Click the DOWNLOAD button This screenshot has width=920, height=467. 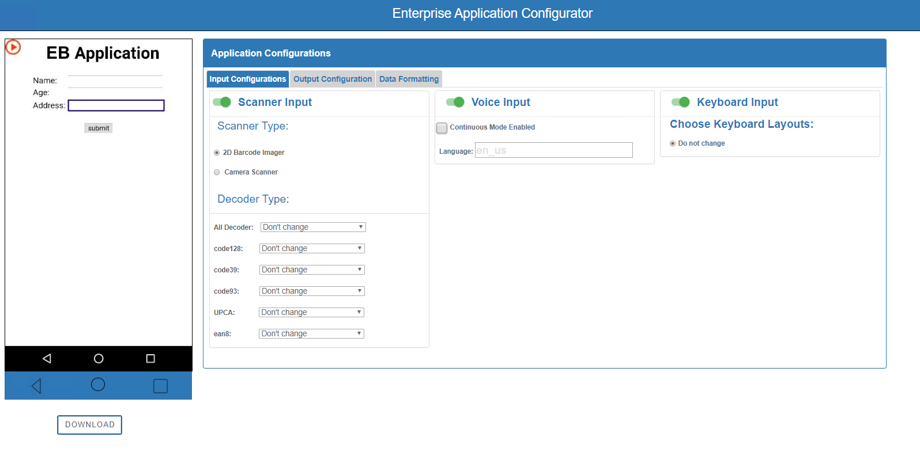(89, 425)
